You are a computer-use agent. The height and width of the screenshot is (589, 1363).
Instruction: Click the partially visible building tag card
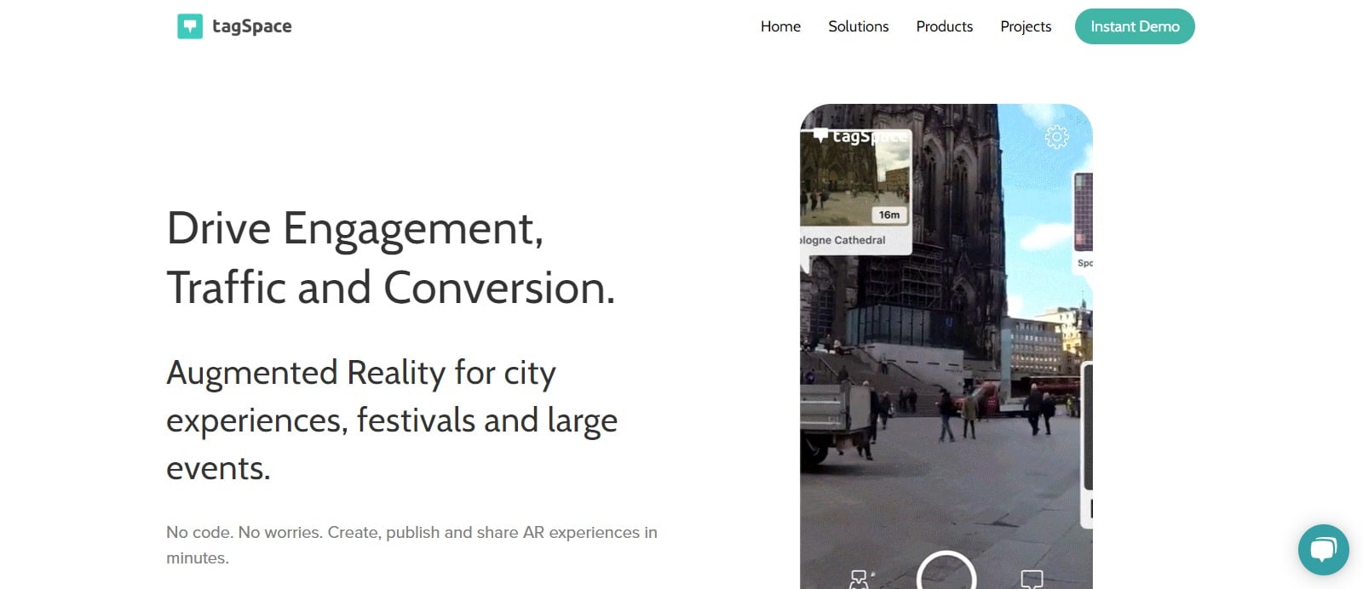1083,222
